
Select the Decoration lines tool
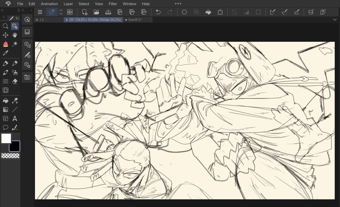(x=5, y=81)
